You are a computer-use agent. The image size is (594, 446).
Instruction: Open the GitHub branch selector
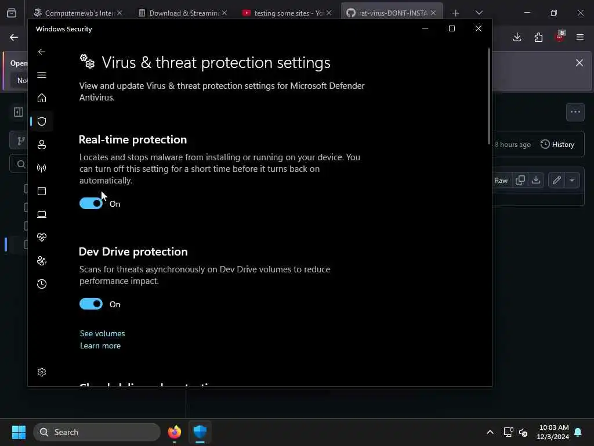19,141
